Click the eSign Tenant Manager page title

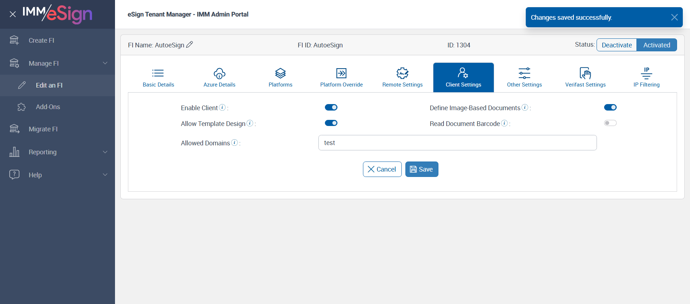click(x=188, y=14)
